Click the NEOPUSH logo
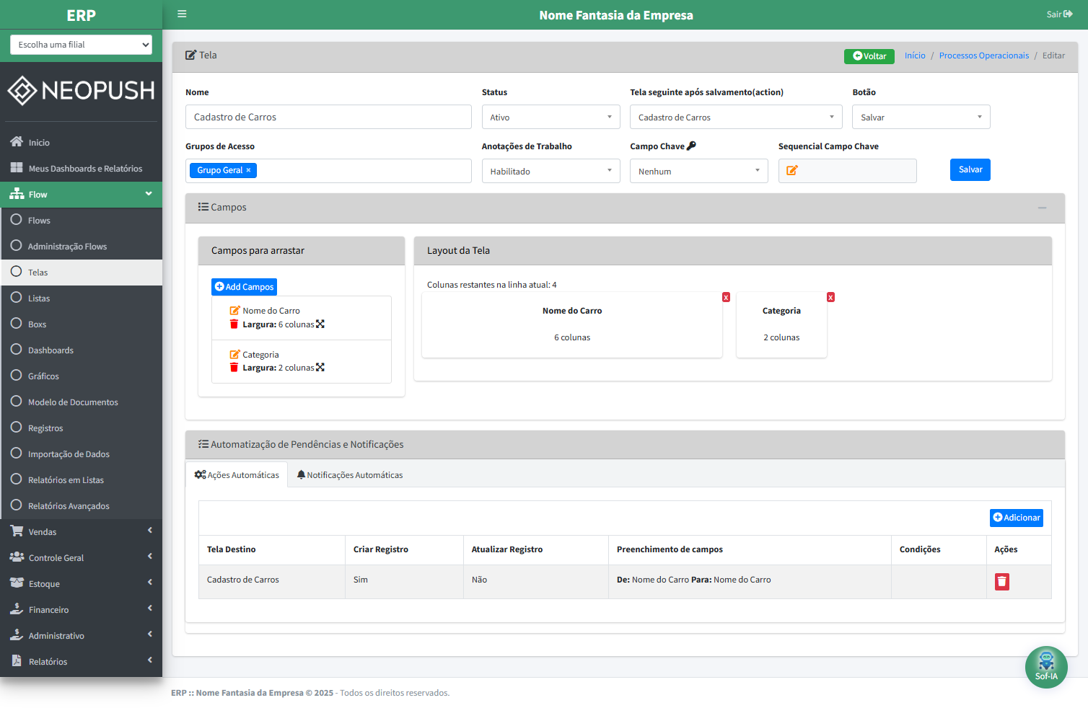 pyautogui.click(x=81, y=91)
